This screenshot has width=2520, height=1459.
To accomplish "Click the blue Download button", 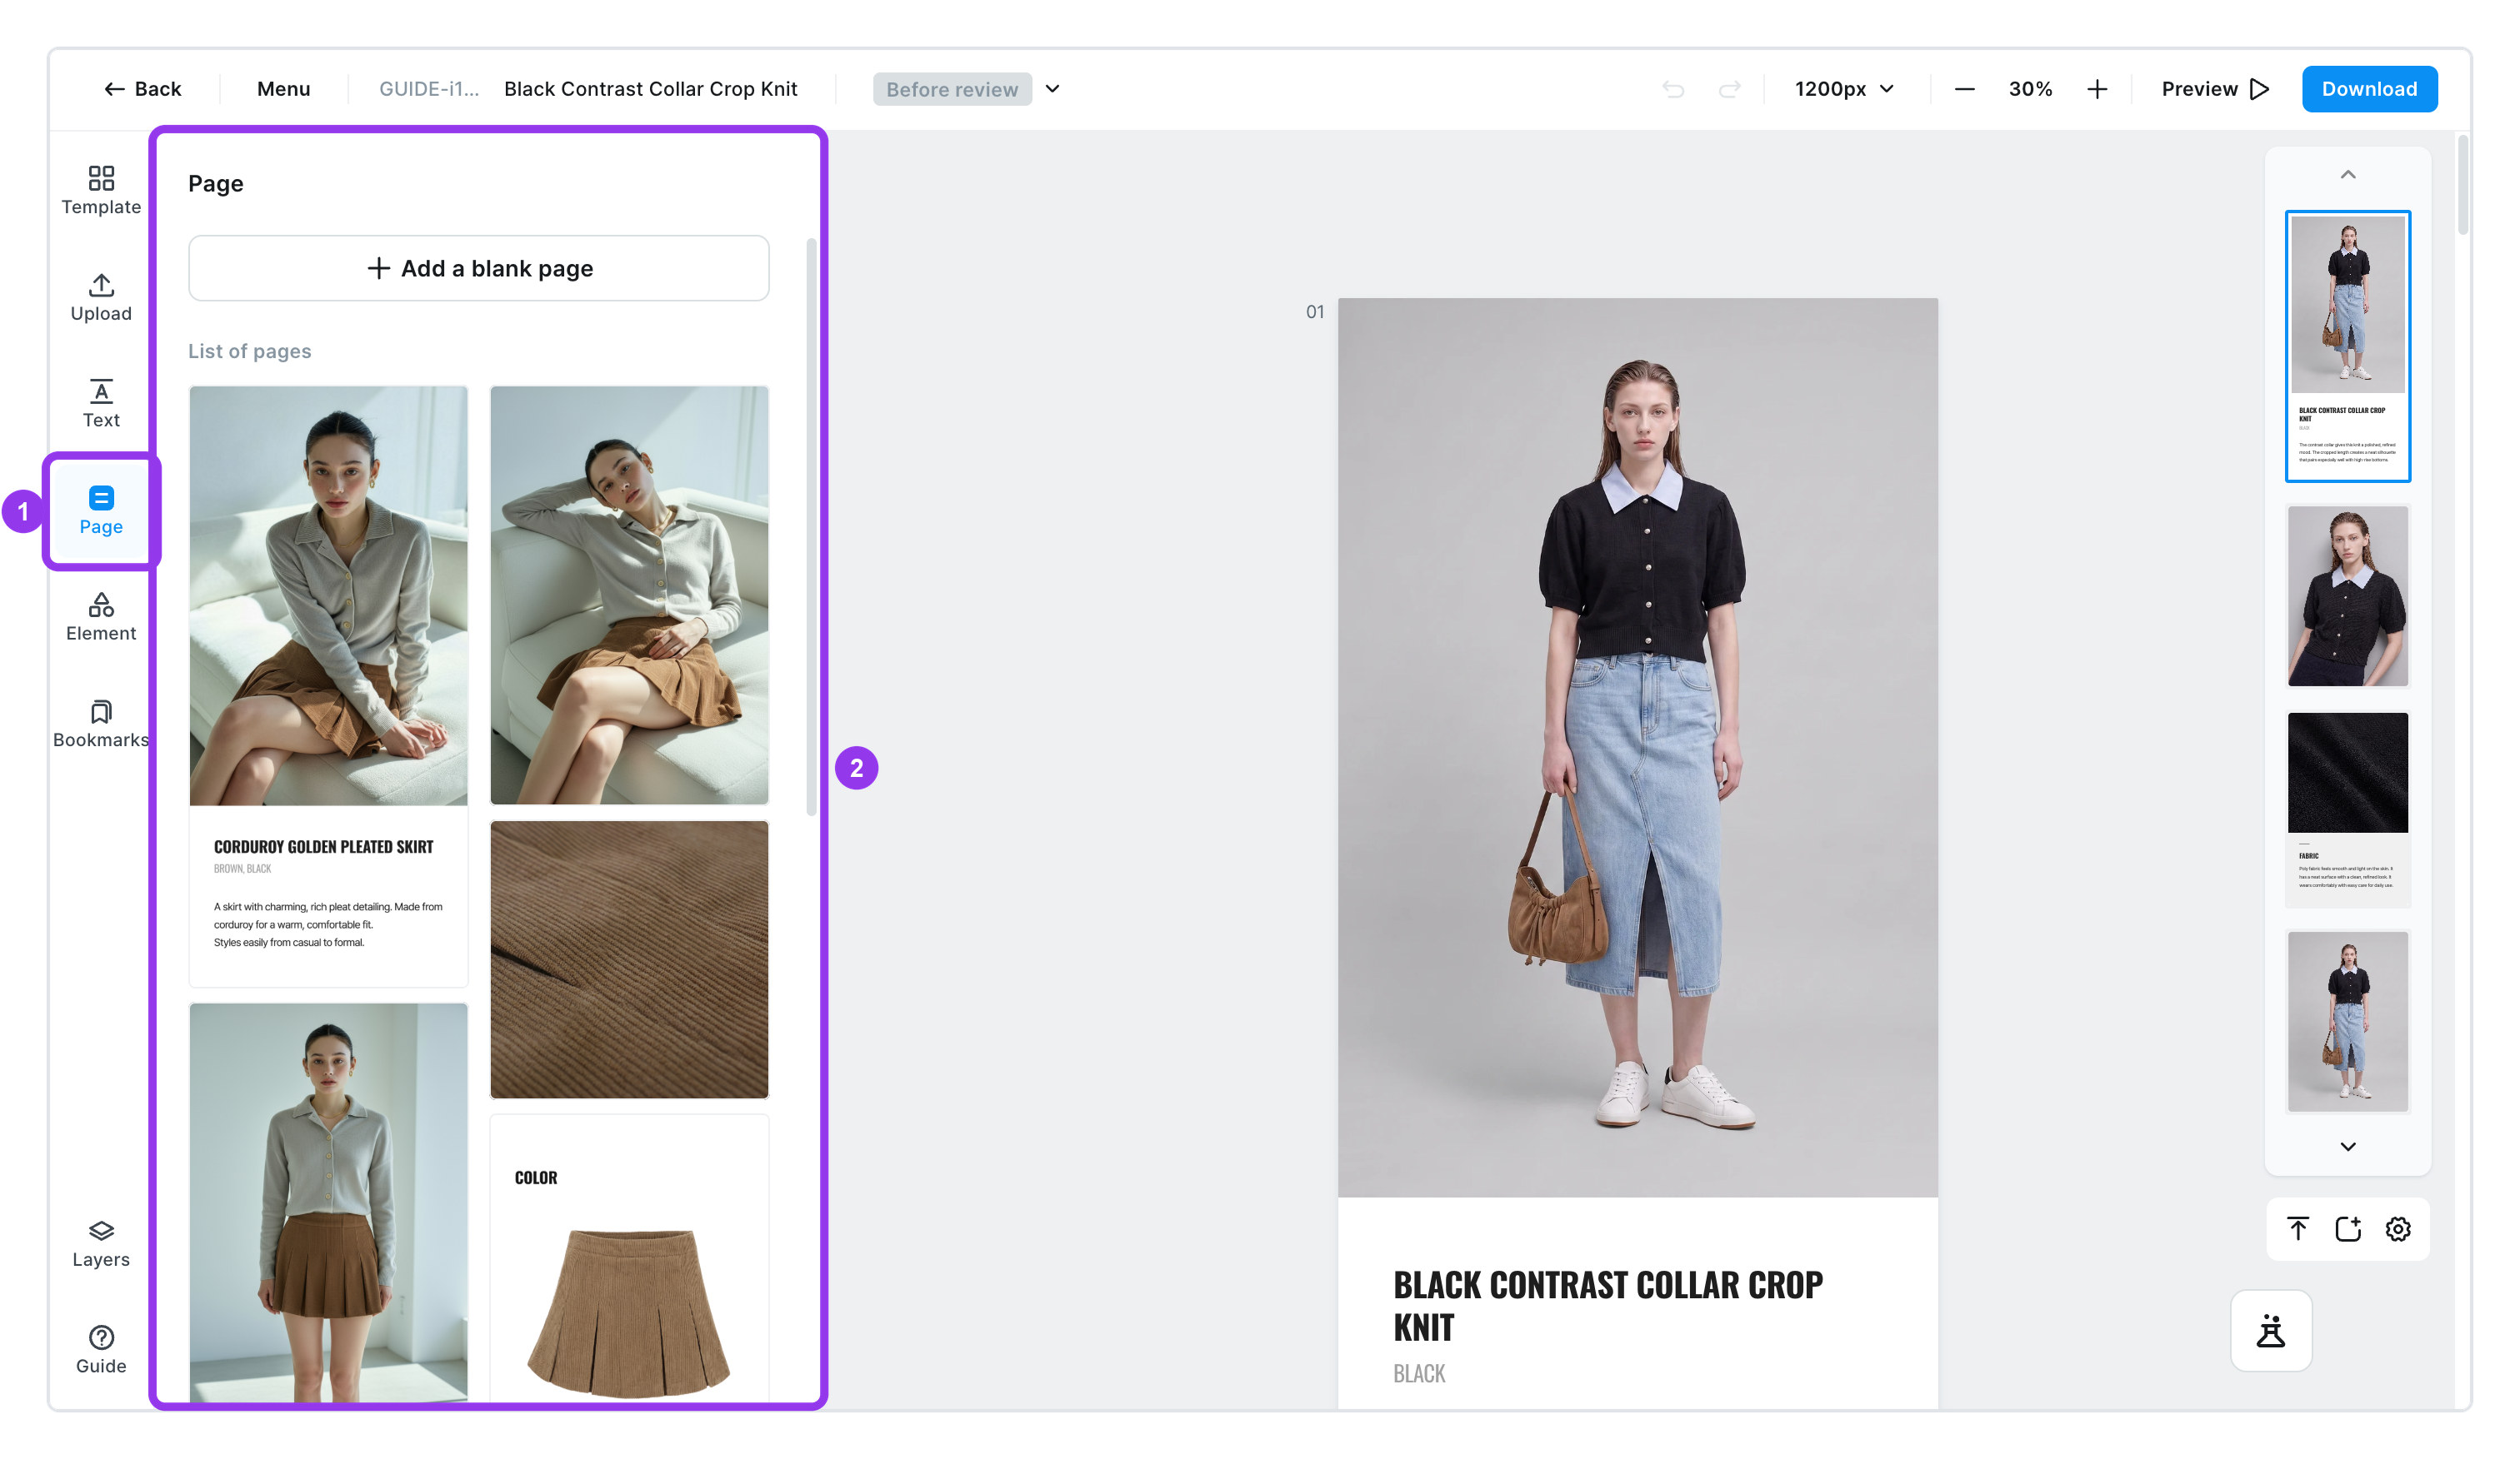I will coord(2369,89).
